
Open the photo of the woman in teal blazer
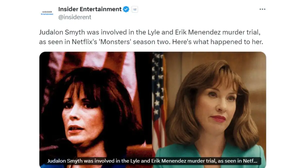[x=209, y=110]
